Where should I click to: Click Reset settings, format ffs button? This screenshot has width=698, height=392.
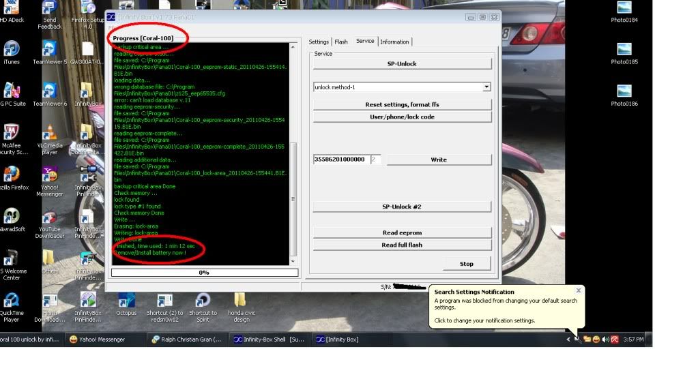[x=402, y=104]
